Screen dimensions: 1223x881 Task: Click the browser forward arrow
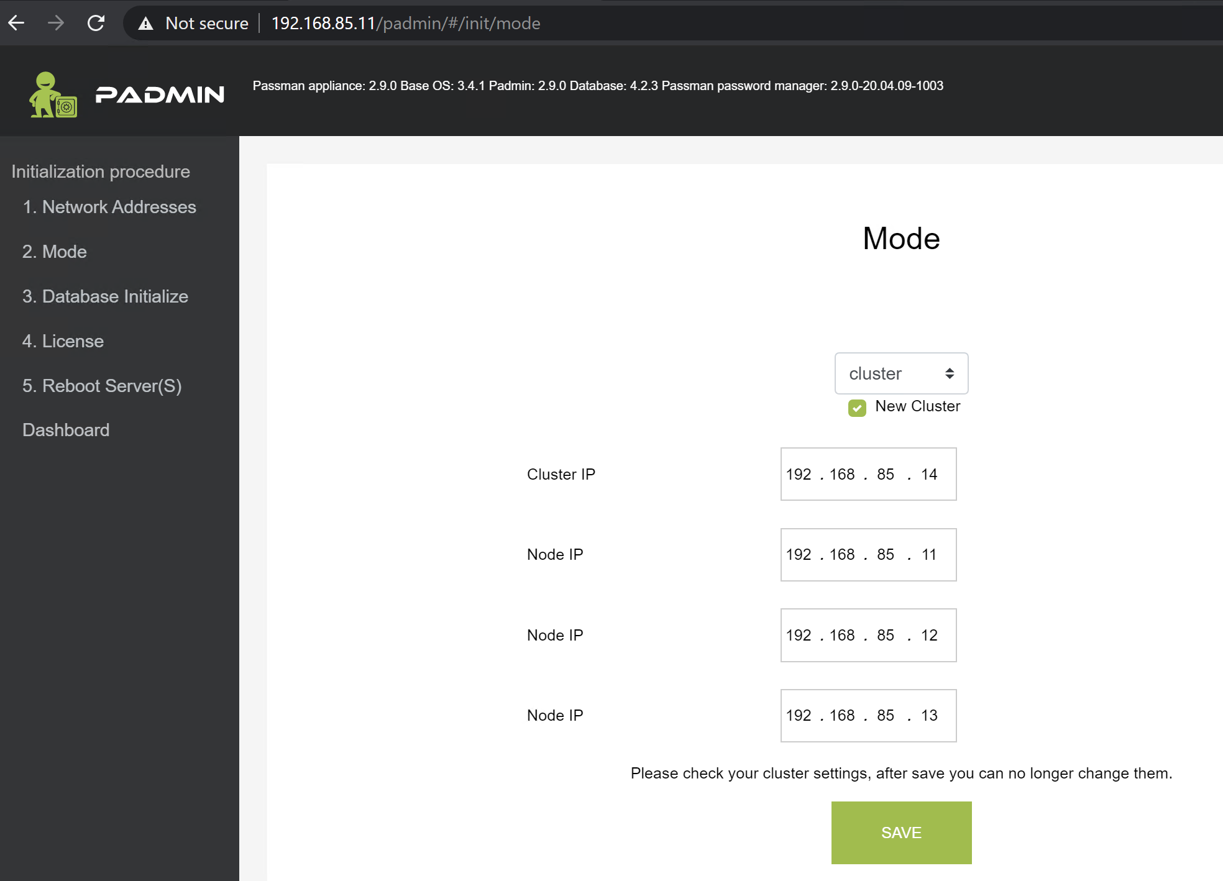tap(56, 23)
